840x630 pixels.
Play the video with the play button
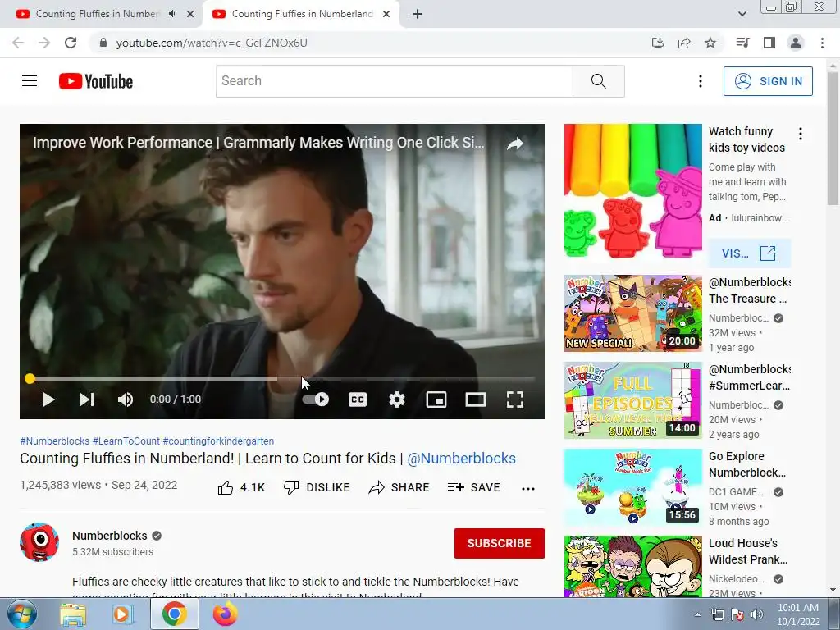point(48,399)
